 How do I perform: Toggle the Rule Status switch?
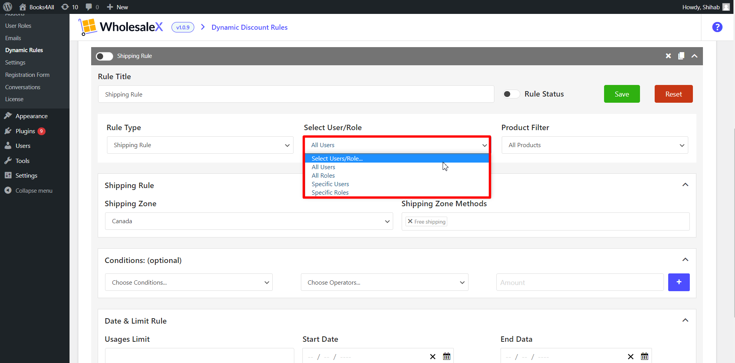[x=511, y=94]
